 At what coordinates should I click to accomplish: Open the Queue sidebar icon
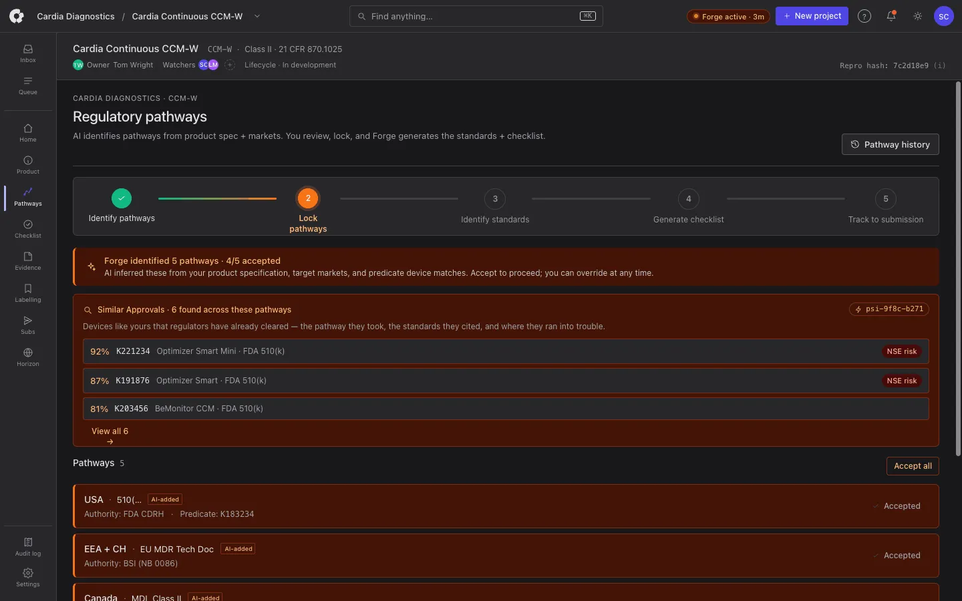(28, 85)
